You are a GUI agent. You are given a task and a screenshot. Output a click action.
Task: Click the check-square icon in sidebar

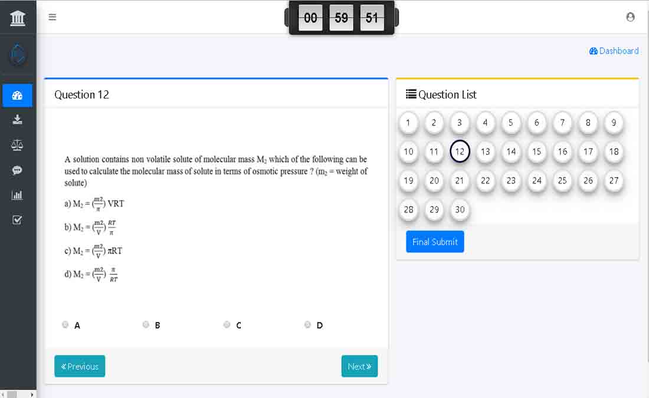pos(17,220)
